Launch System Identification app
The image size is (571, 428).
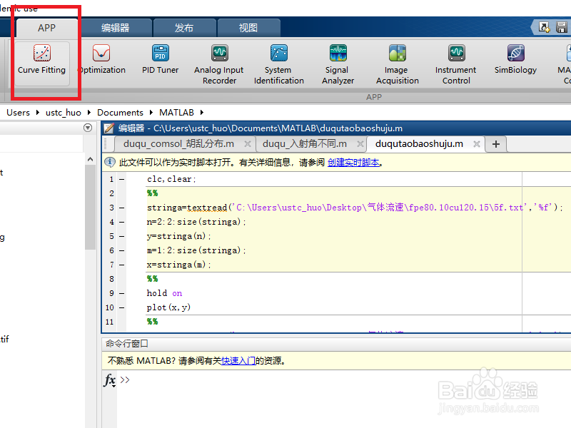[279, 65]
